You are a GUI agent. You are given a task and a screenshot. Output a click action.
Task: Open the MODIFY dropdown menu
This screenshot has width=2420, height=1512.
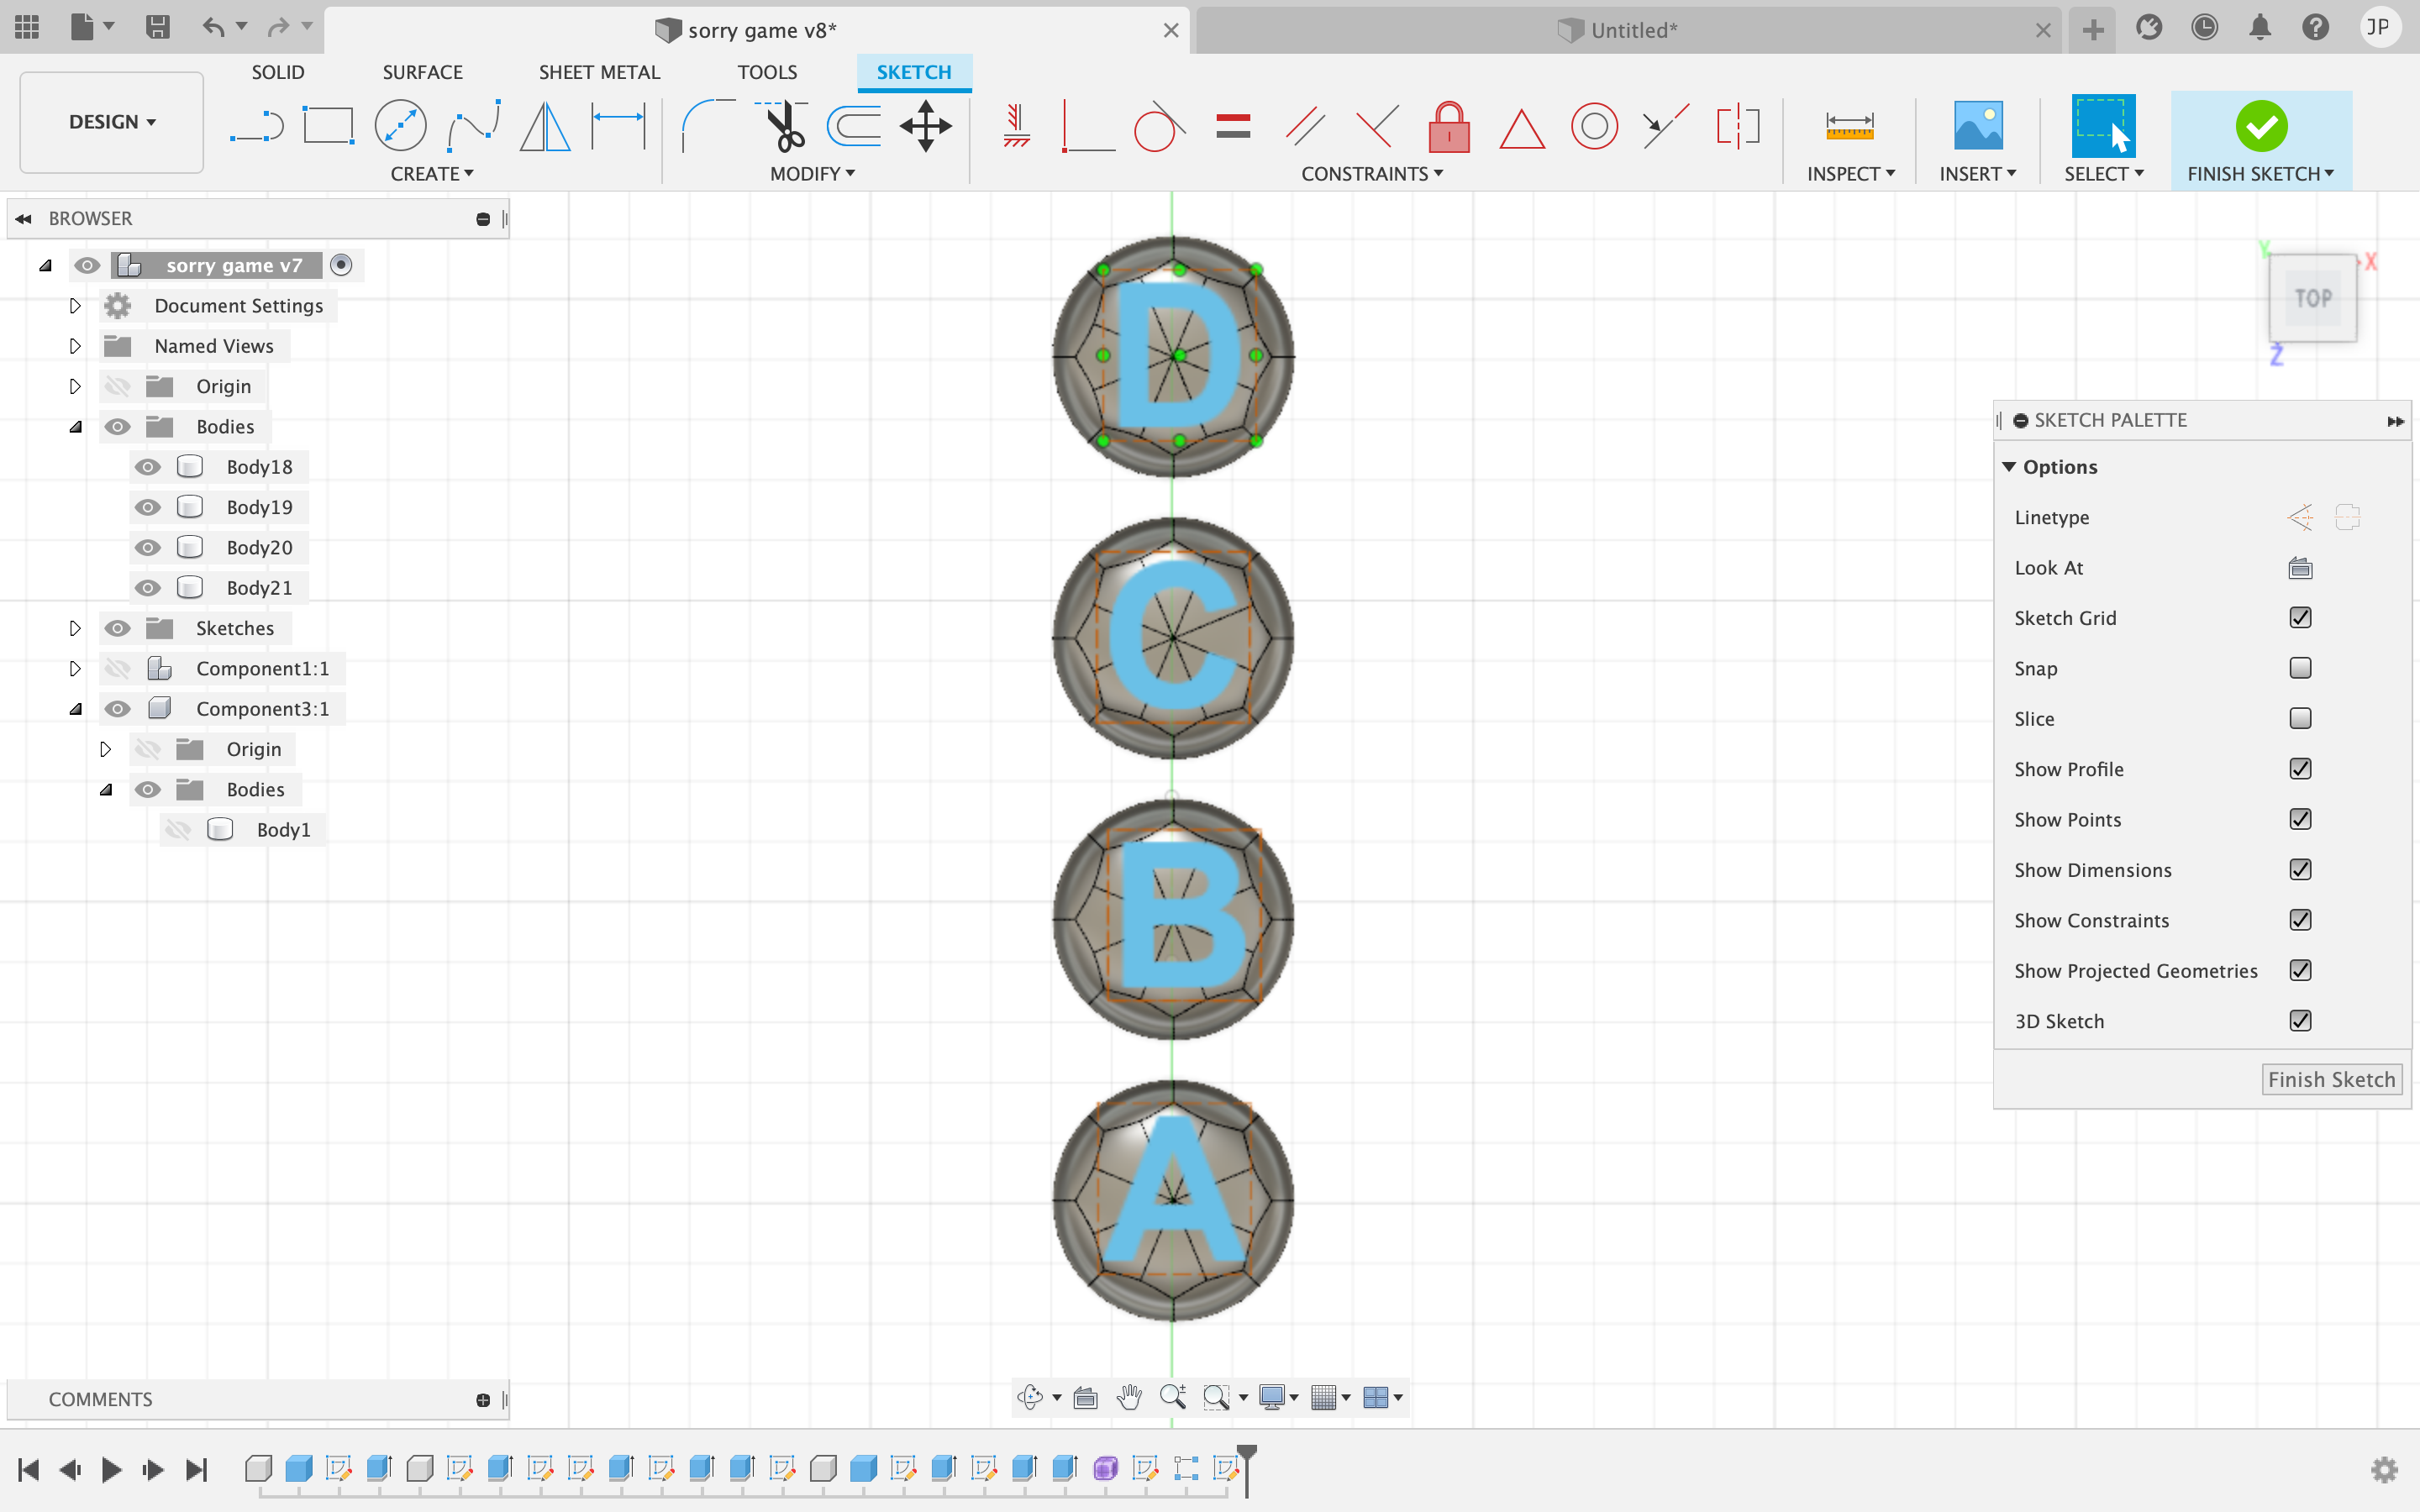click(x=812, y=174)
